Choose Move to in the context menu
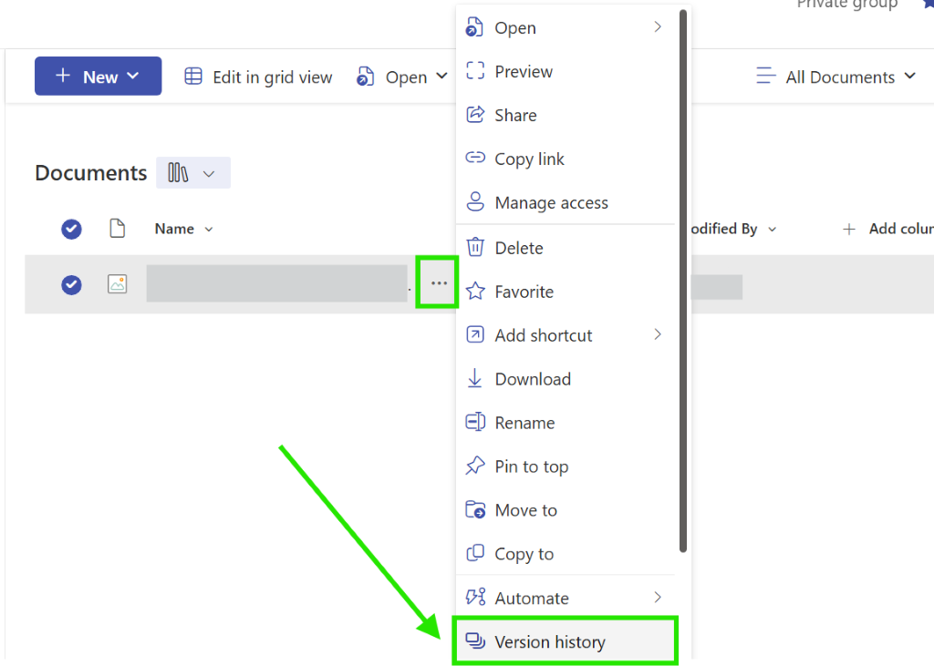This screenshot has width=934, height=666. click(x=566, y=510)
